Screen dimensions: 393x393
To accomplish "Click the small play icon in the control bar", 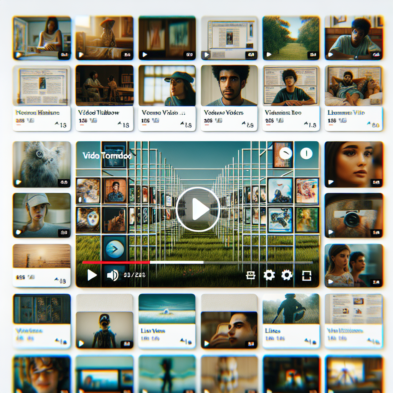I will pyautogui.click(x=92, y=275).
